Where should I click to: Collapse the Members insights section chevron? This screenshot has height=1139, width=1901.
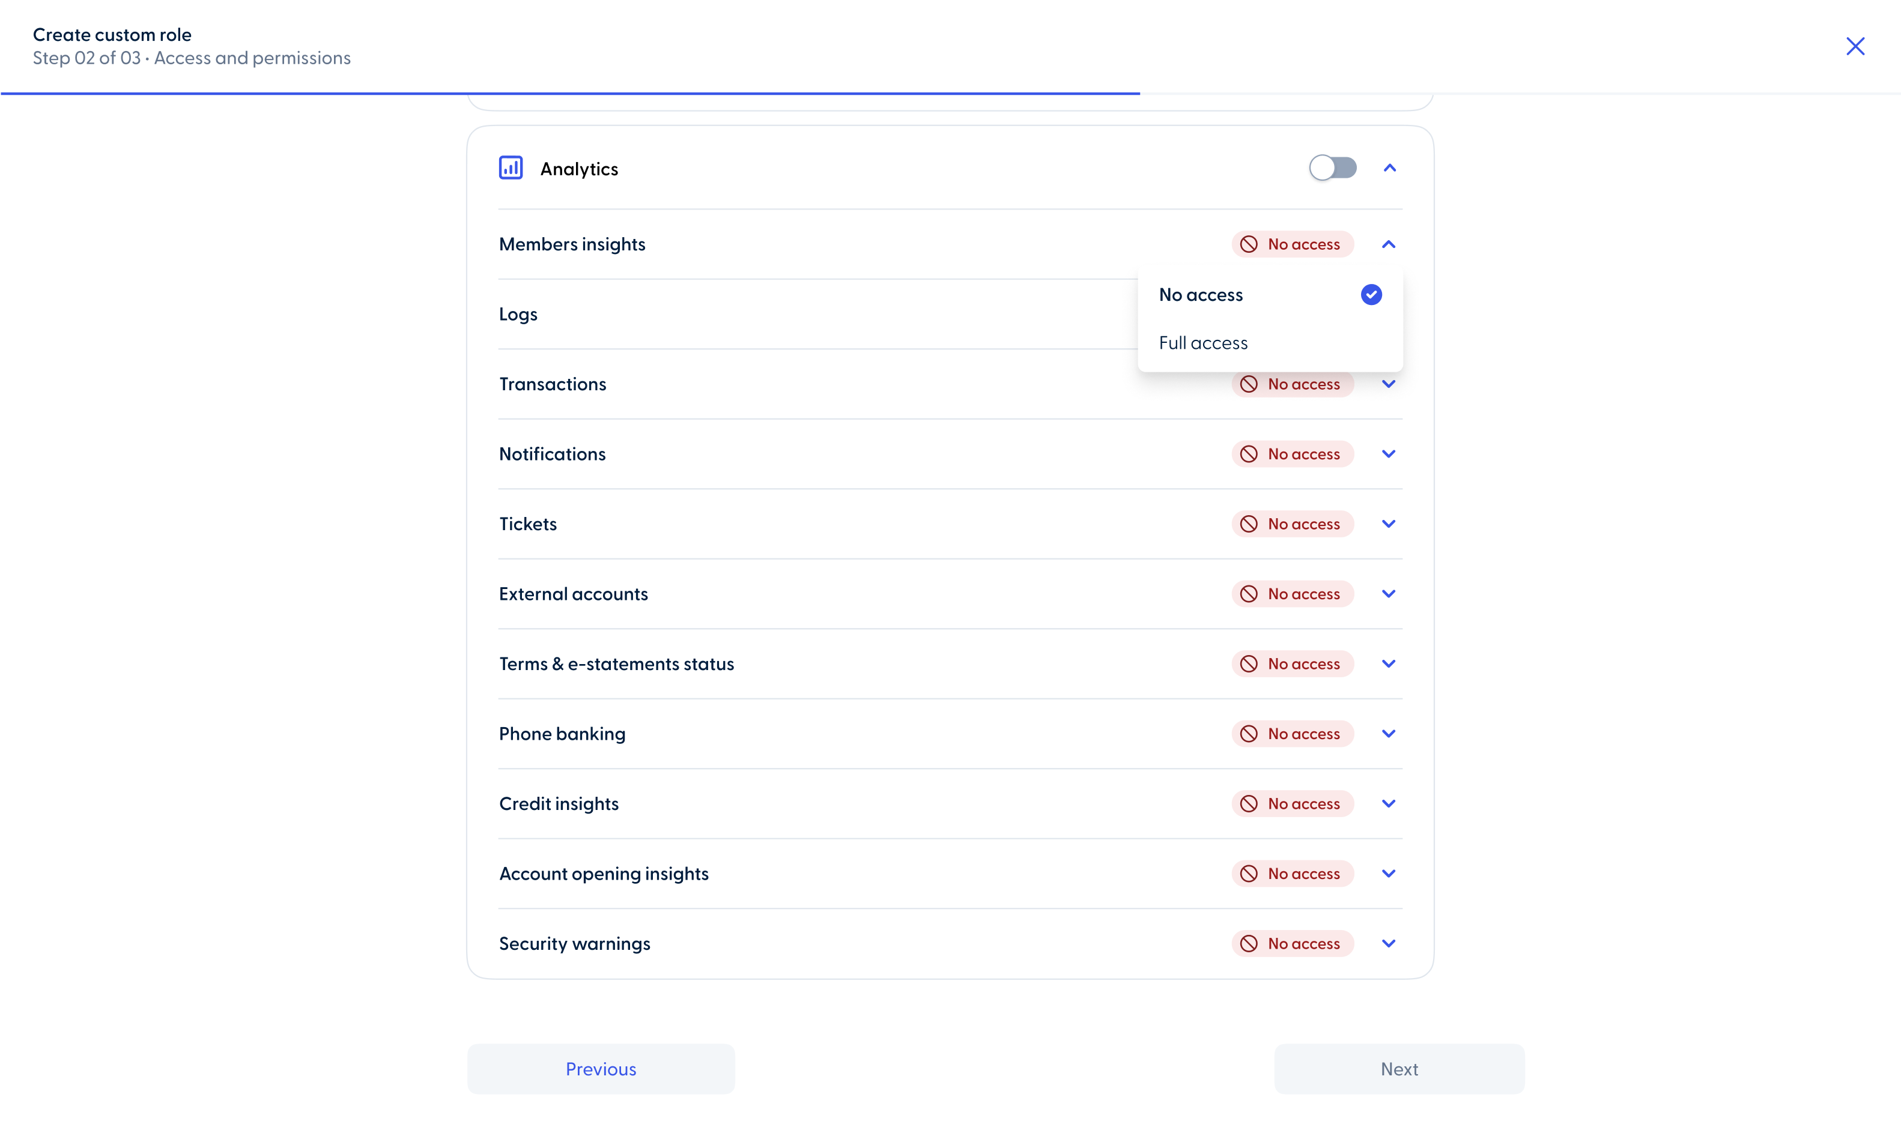pos(1388,244)
